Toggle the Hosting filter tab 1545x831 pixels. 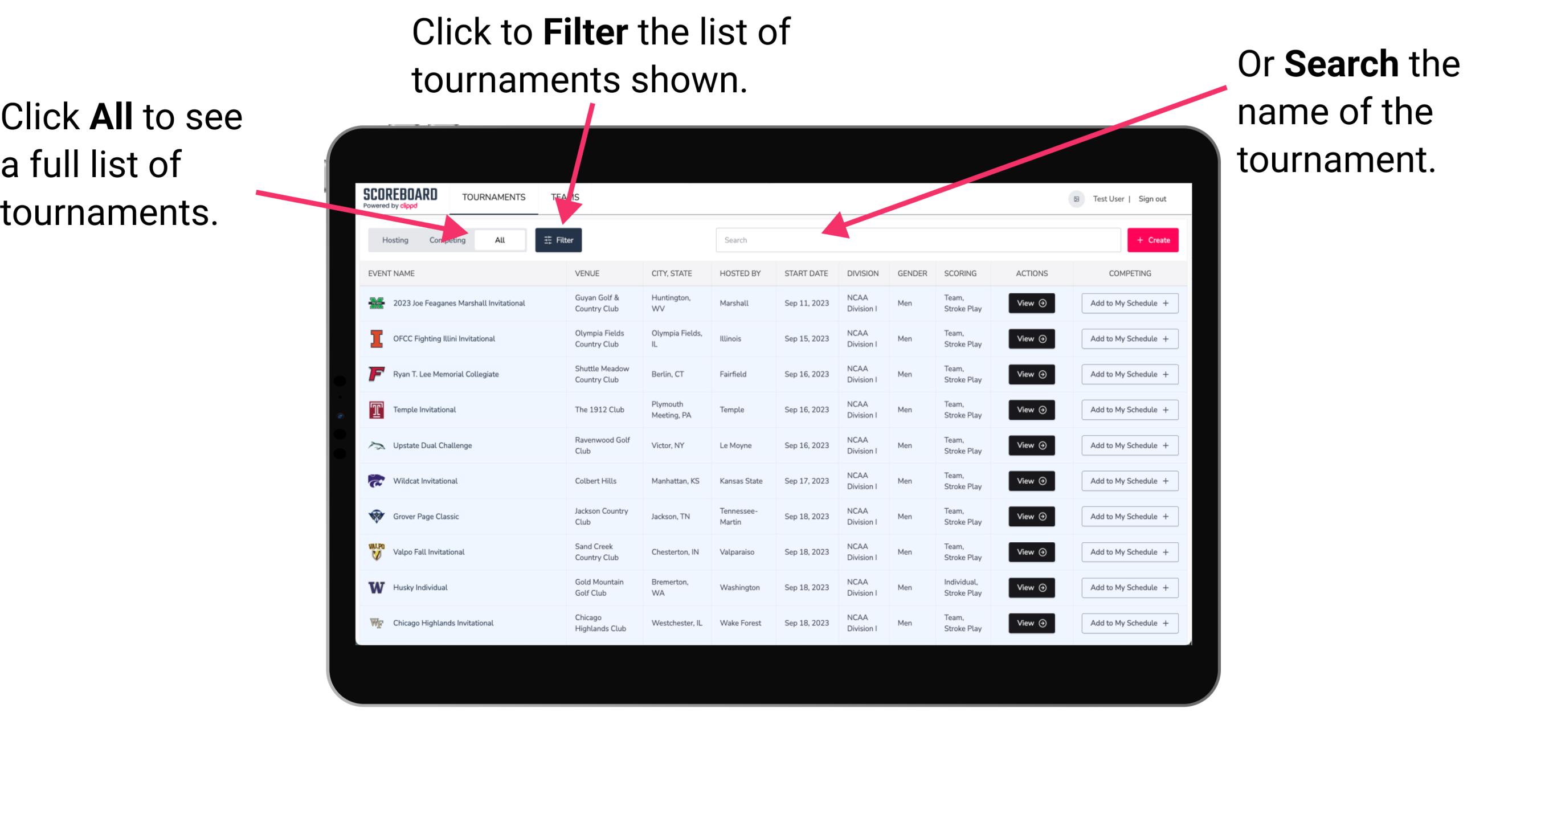tap(393, 239)
